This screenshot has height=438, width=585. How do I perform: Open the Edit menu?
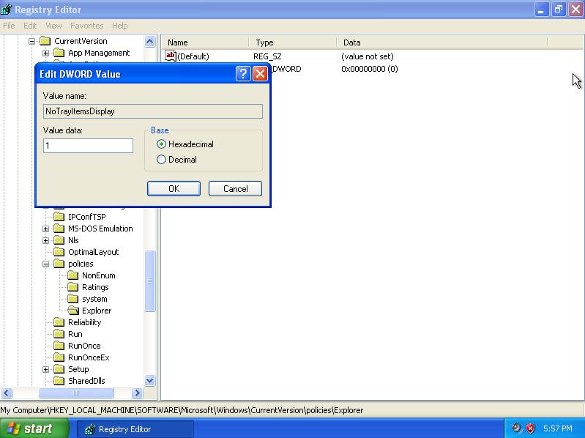click(30, 26)
